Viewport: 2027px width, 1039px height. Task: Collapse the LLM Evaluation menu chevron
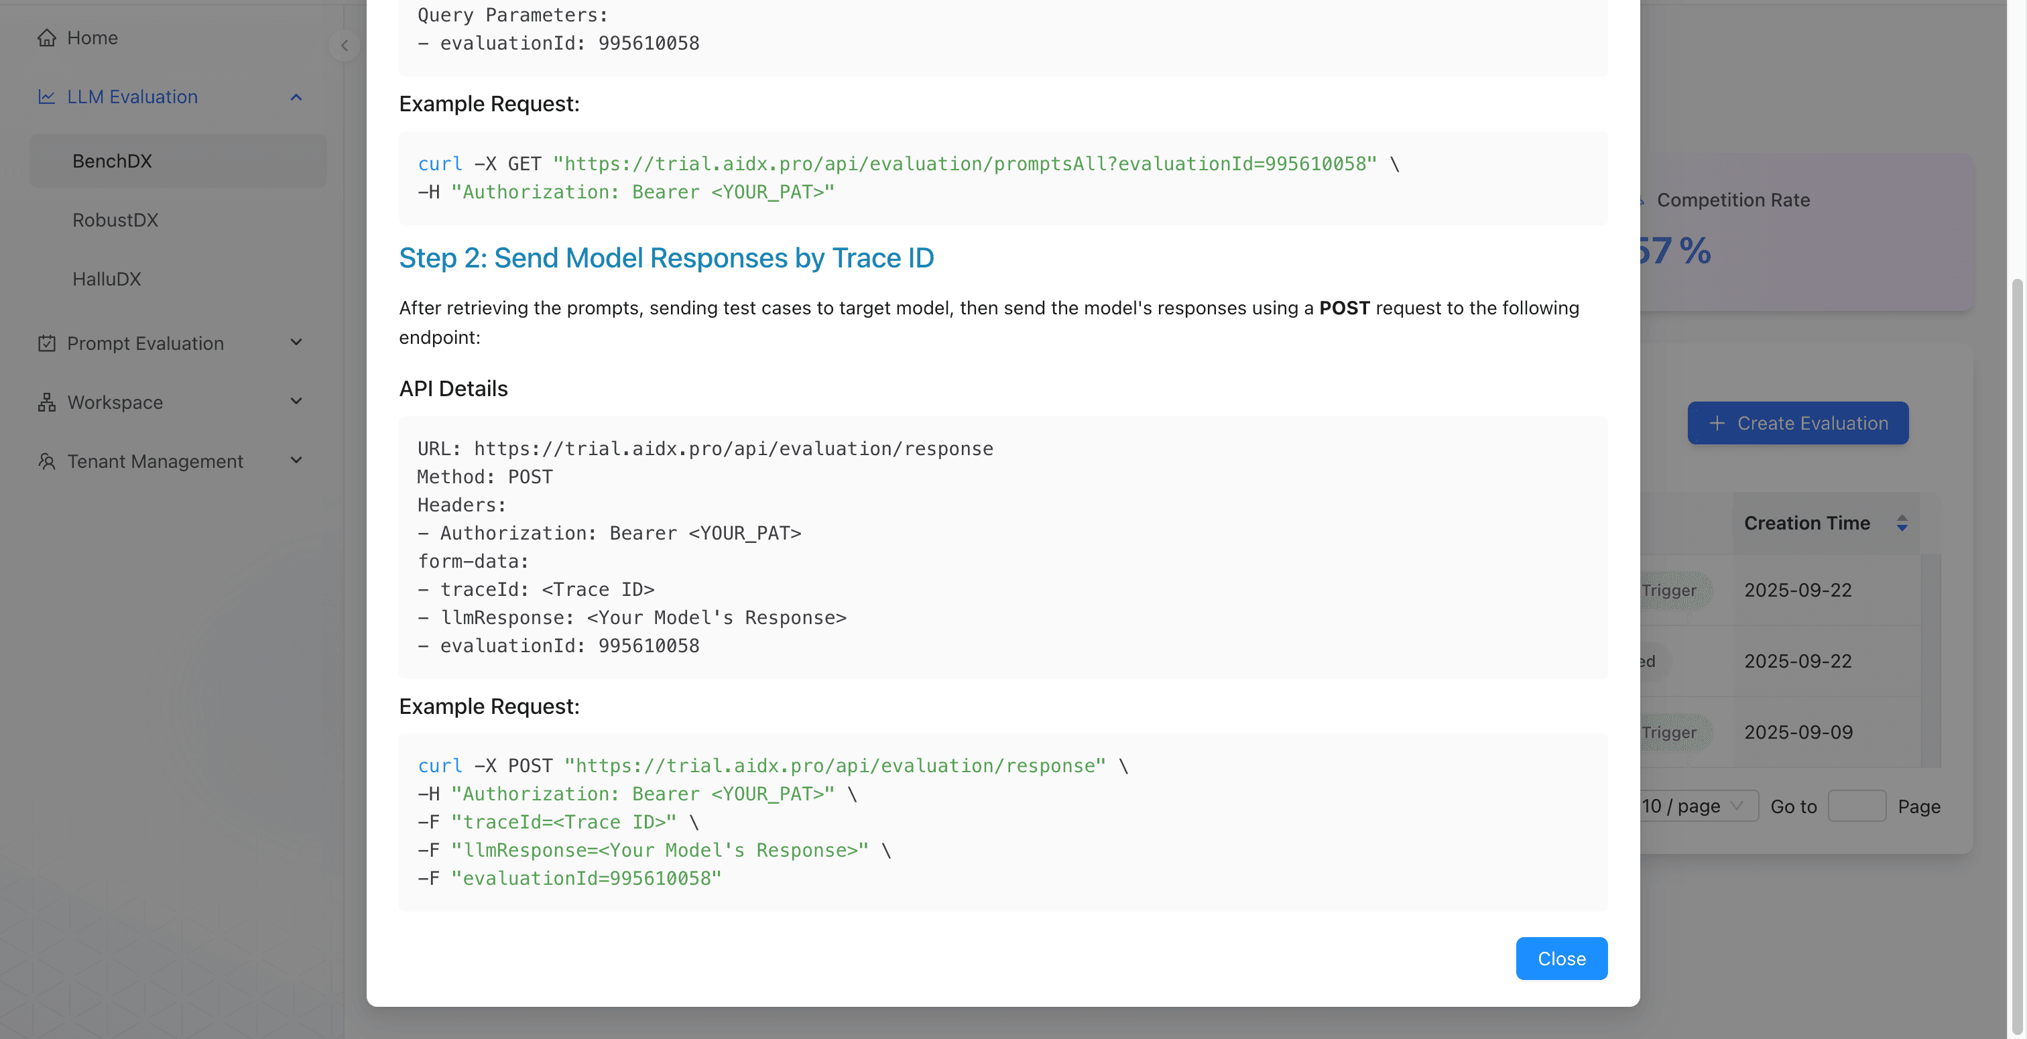click(x=296, y=97)
